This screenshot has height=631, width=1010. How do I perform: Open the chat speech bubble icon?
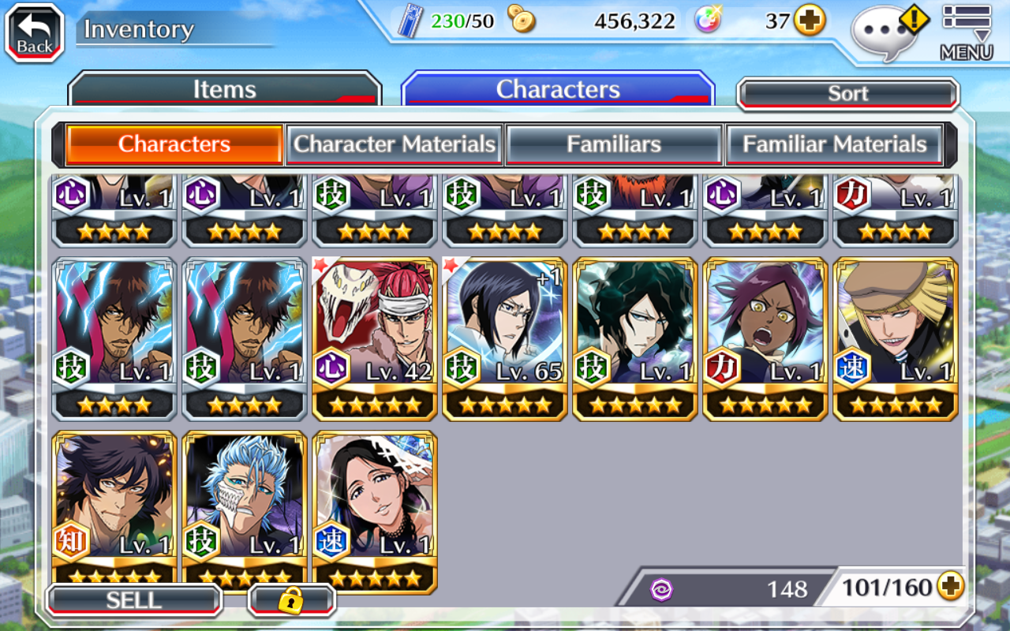[x=883, y=34]
